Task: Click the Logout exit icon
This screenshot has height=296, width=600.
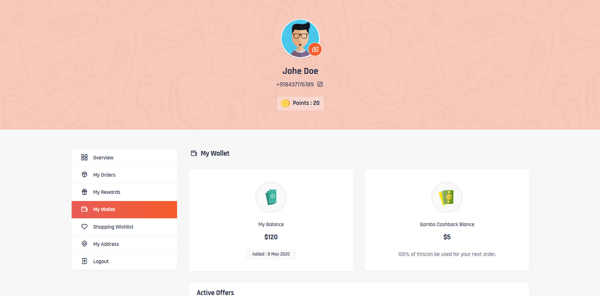Action: click(84, 261)
